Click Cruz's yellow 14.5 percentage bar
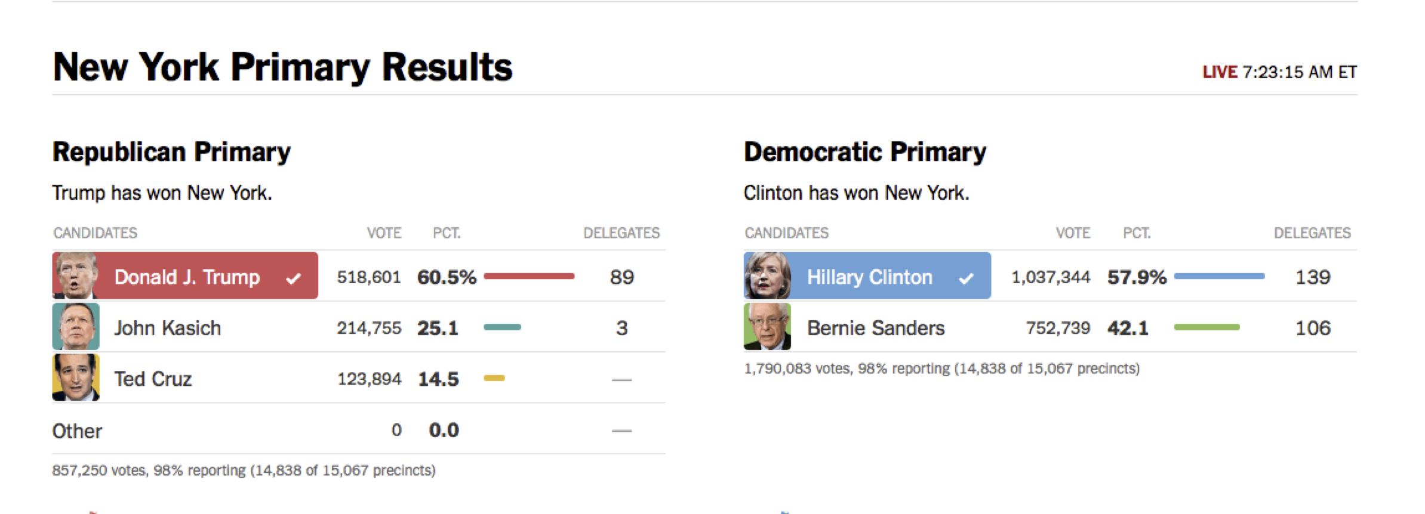Image resolution: width=1425 pixels, height=514 pixels. coord(494,378)
